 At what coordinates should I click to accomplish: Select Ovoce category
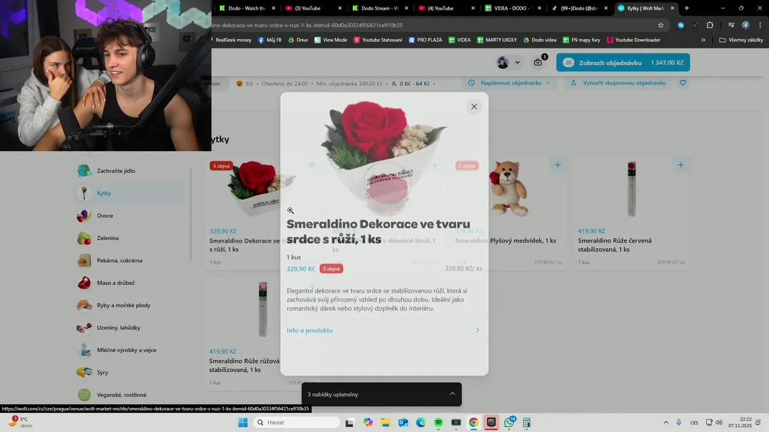(x=130, y=216)
